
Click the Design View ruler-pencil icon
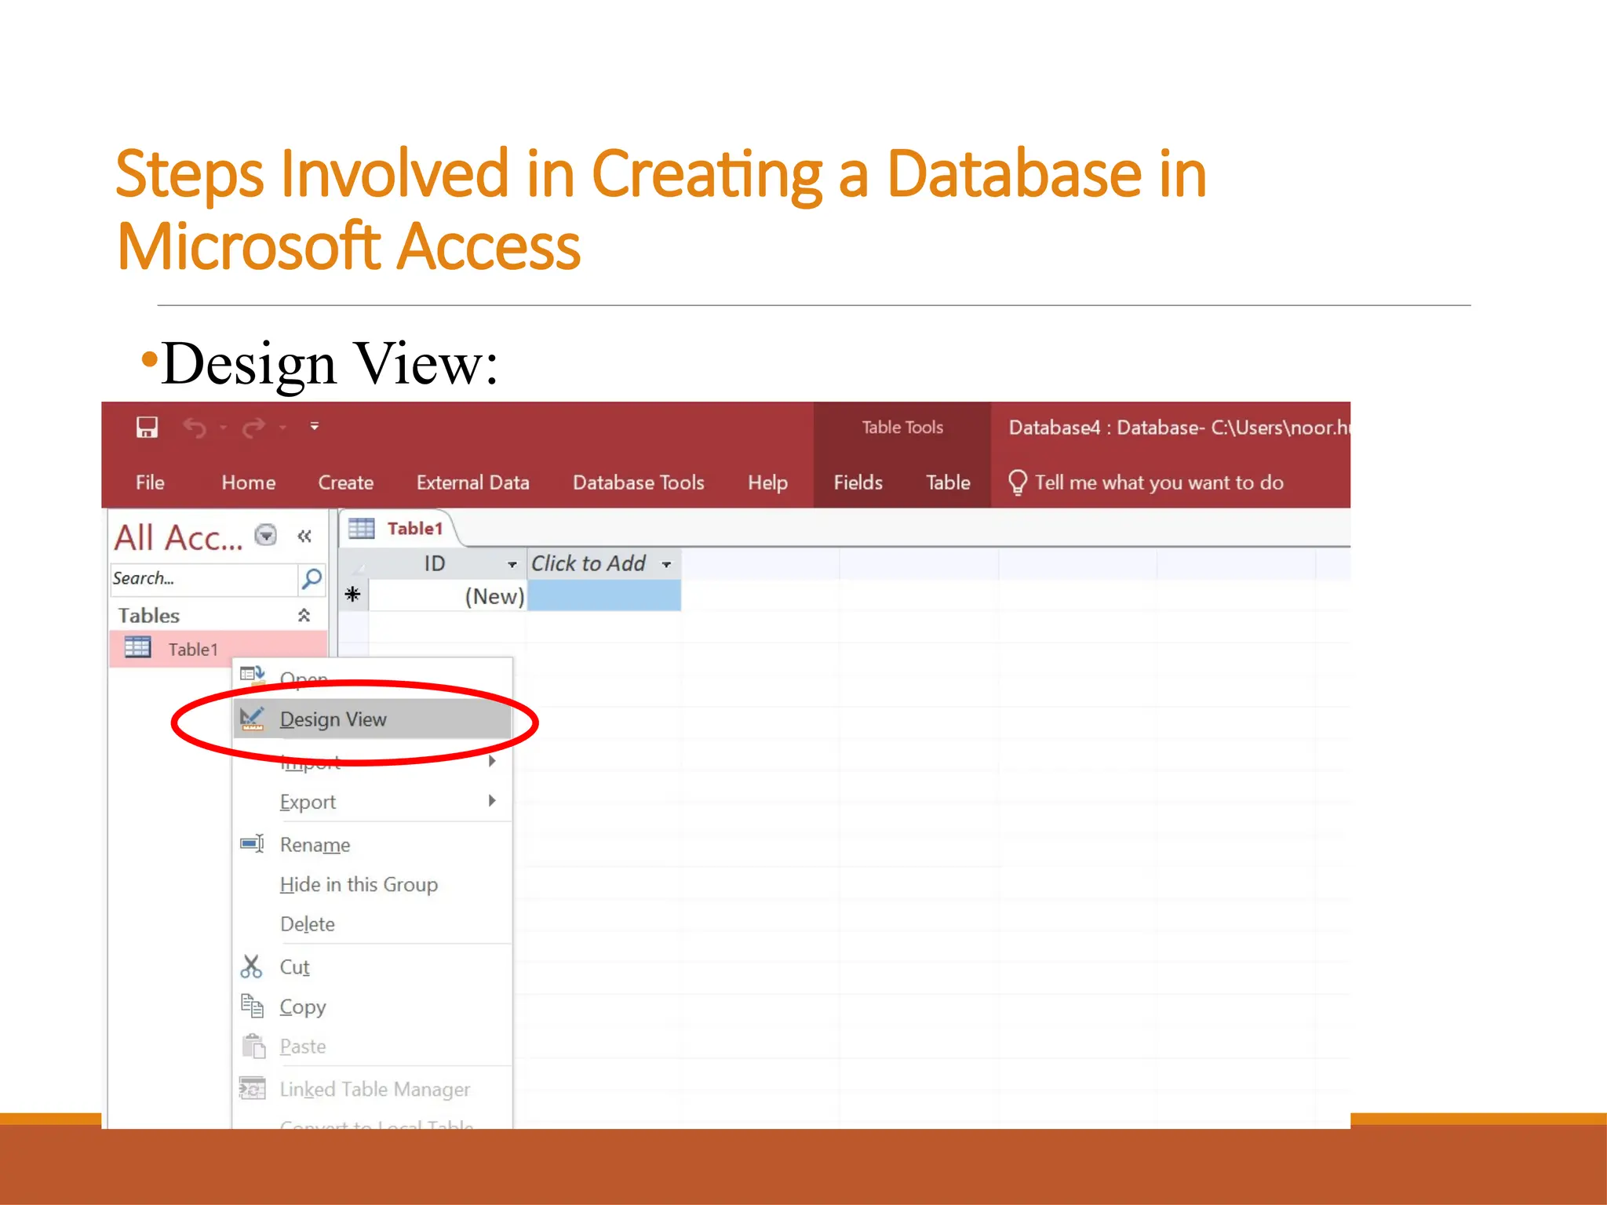[253, 719]
